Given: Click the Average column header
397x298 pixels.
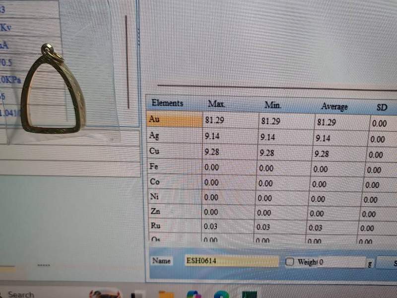Looking at the screenshot, I should [x=334, y=106].
